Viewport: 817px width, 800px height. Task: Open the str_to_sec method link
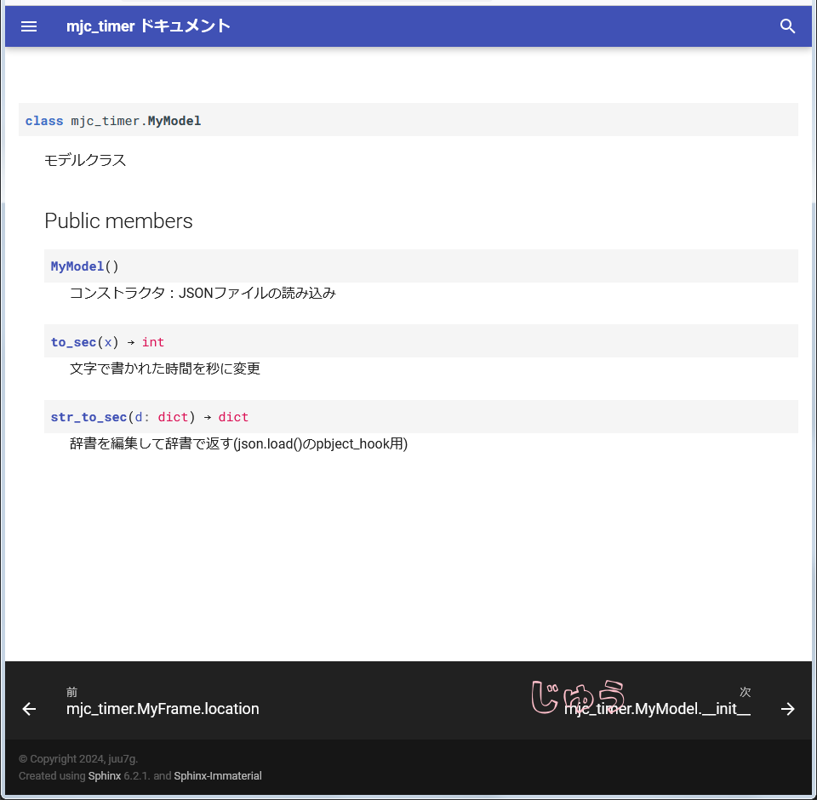tap(89, 417)
